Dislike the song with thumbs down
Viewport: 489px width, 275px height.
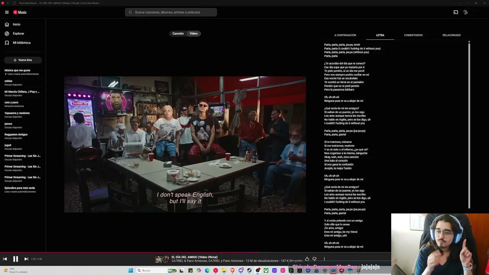tap(314, 259)
